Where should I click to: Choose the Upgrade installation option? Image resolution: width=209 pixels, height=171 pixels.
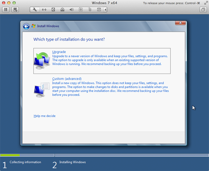[102, 61]
